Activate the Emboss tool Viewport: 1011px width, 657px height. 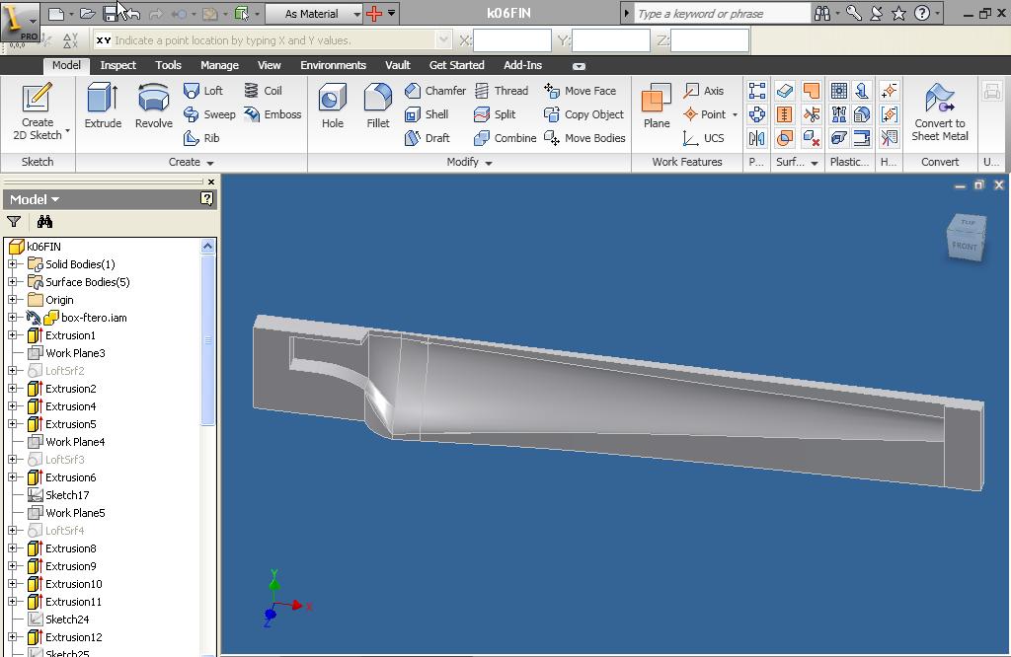[272, 114]
